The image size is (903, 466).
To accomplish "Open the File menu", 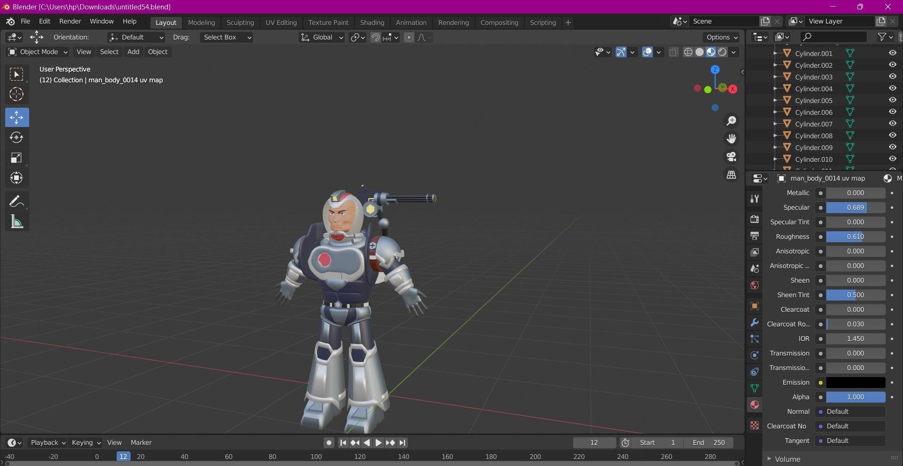I will [x=25, y=21].
